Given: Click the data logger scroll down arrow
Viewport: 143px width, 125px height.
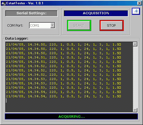Looking at the screenshot, I should [135, 110].
